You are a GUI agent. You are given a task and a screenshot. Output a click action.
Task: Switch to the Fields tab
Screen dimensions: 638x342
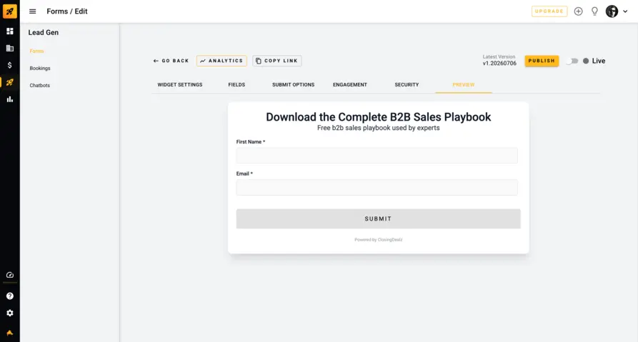click(x=236, y=84)
